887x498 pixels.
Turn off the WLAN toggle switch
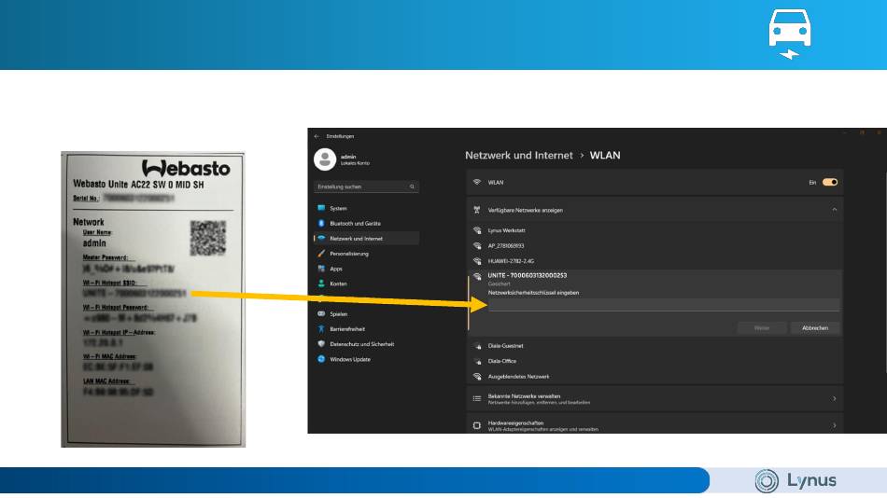pyautogui.click(x=830, y=182)
